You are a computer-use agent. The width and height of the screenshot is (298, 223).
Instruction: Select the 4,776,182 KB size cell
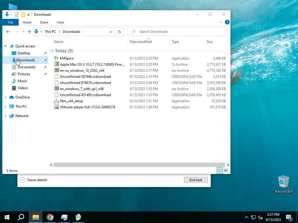click(216, 70)
